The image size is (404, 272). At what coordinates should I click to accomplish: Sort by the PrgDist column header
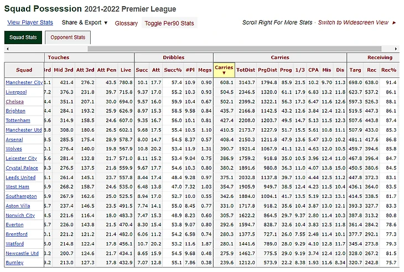pos(269,70)
